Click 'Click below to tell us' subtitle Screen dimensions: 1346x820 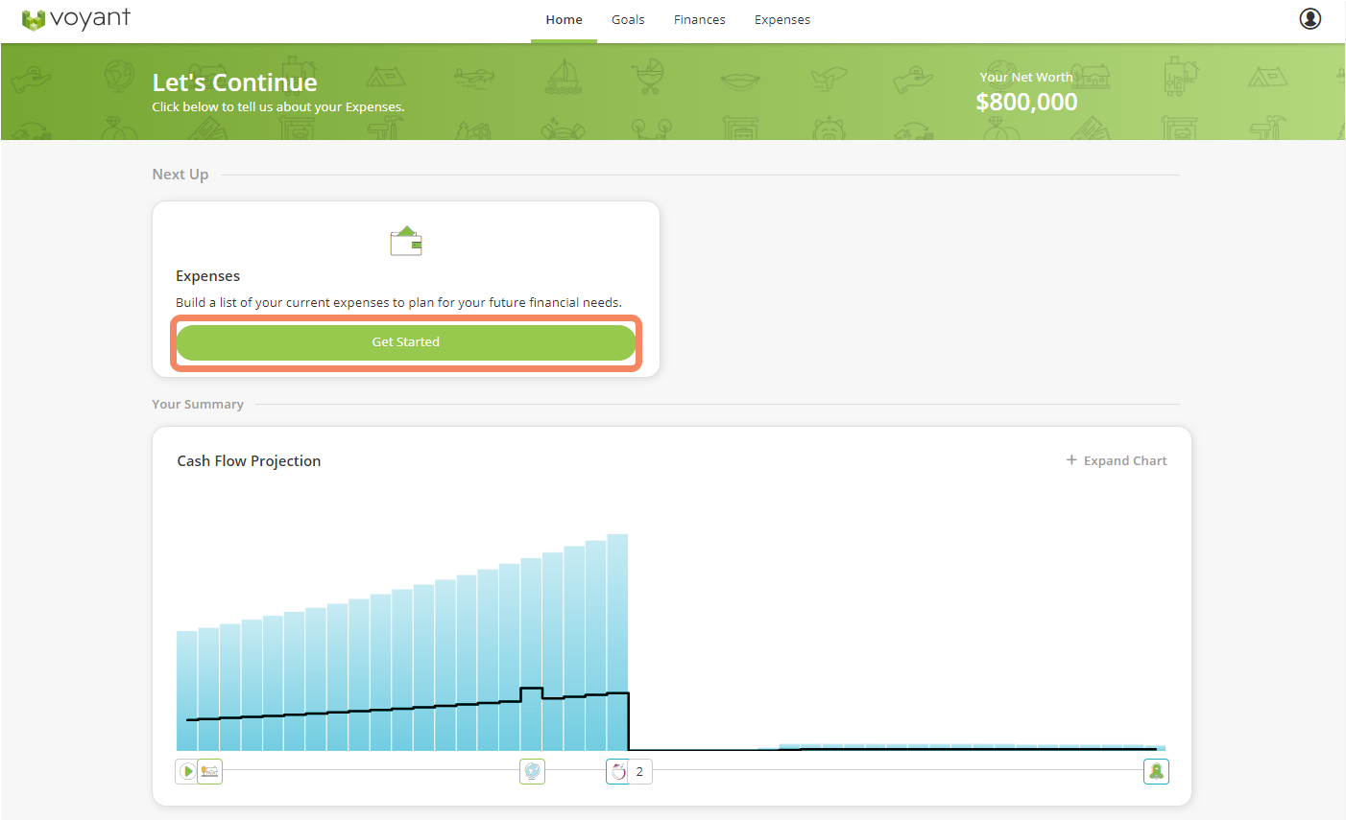[x=277, y=106]
